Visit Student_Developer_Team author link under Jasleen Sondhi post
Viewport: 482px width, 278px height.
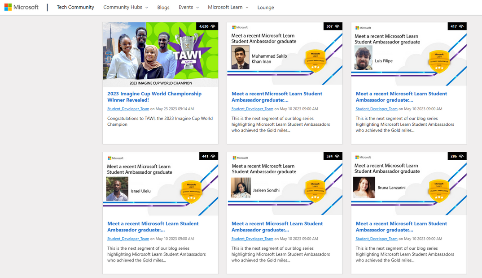pos(252,239)
